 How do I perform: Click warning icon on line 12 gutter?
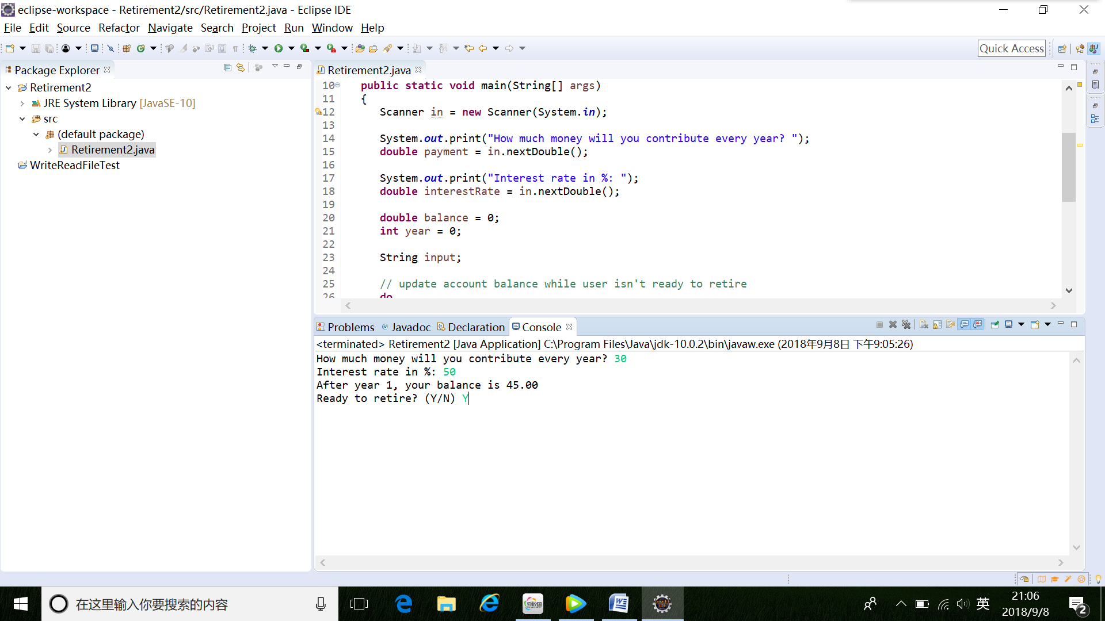[x=318, y=112]
